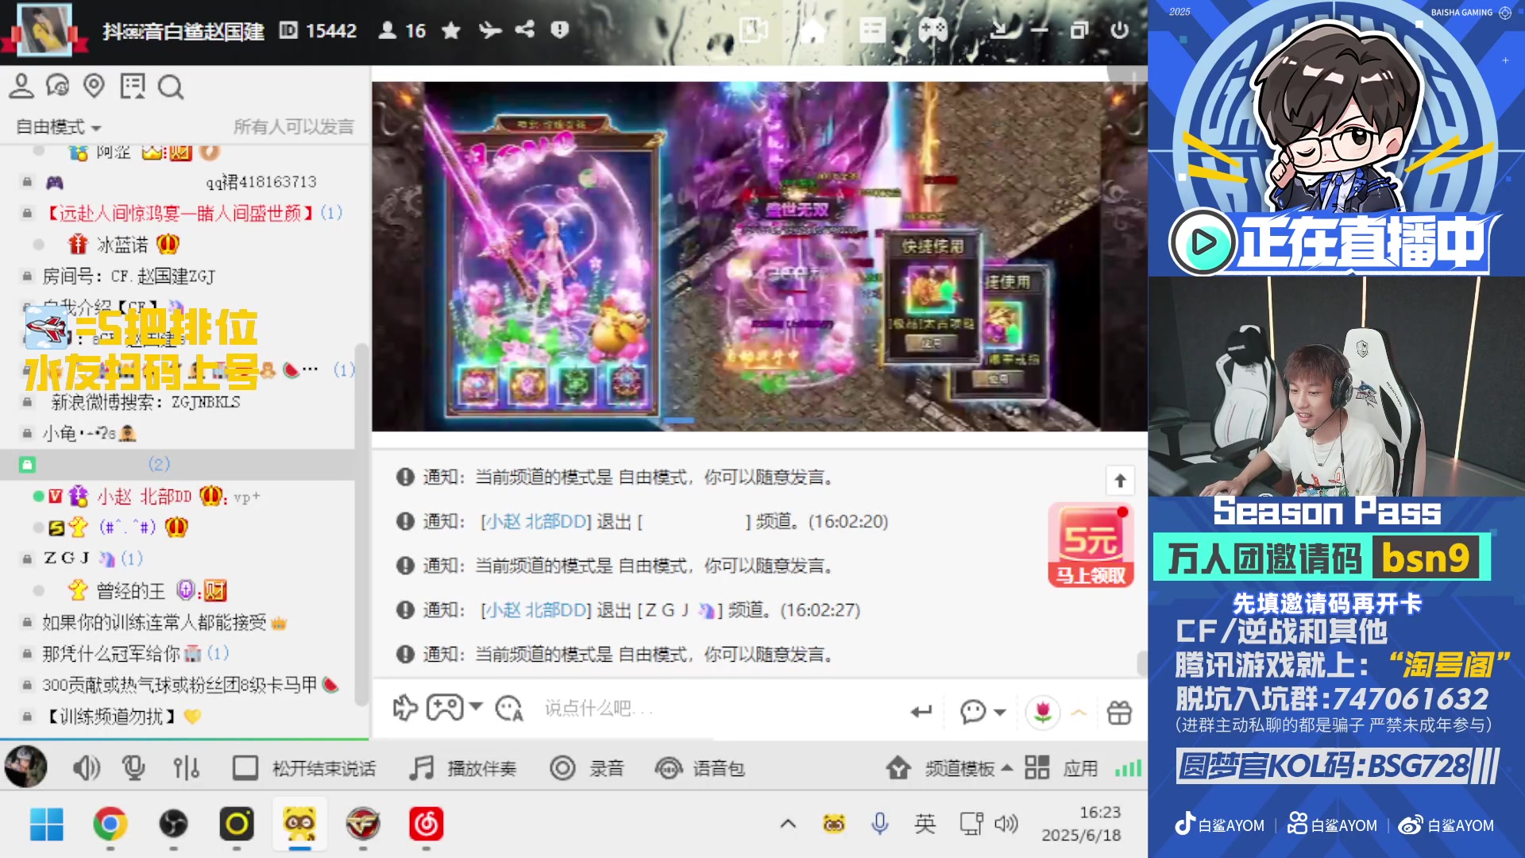
Task: Expand the chat bubble dropdown arrow
Action: (1000, 712)
